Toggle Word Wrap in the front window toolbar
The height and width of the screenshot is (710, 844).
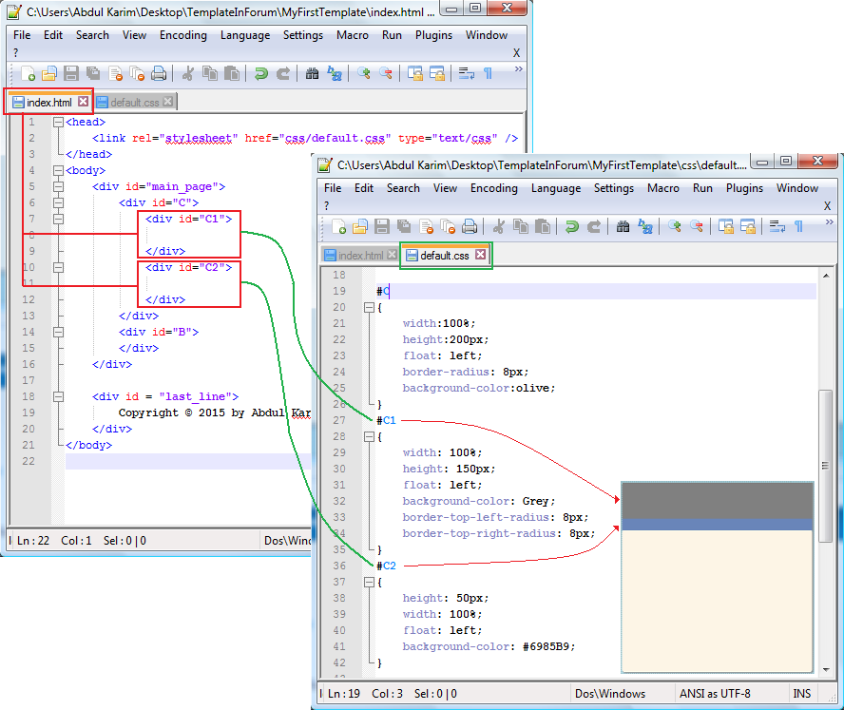[777, 226]
